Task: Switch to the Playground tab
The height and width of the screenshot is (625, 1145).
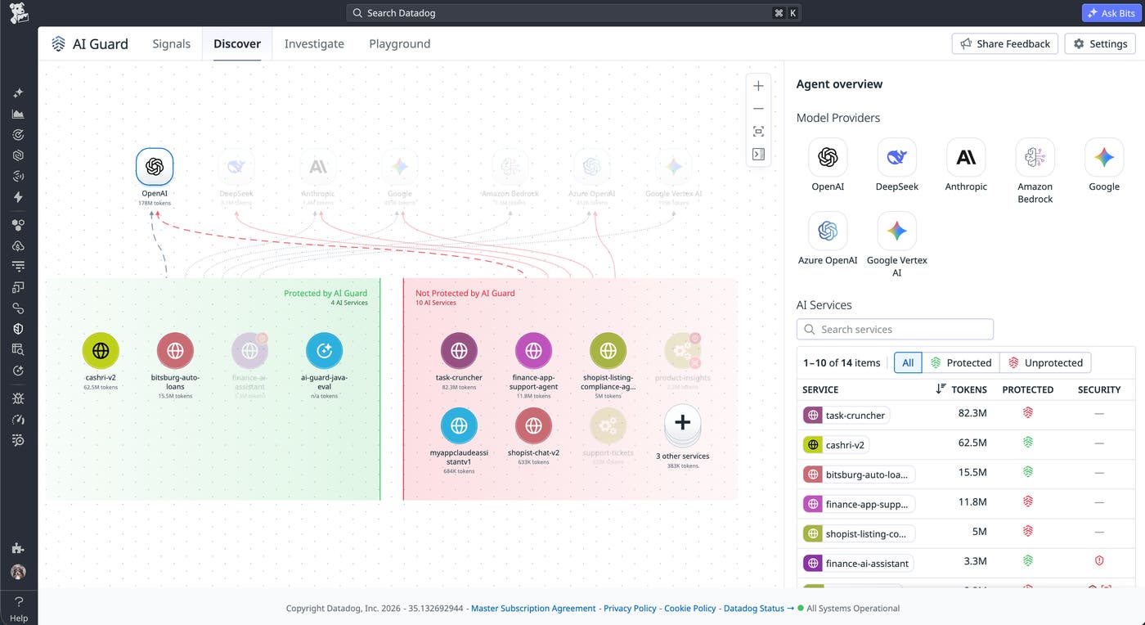Action: coord(399,44)
